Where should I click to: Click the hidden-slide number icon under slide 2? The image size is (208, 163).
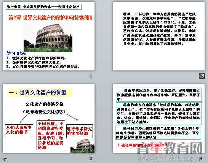(x=202, y=76)
